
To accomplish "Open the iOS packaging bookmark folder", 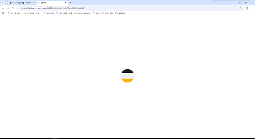I will tap(82, 13).
